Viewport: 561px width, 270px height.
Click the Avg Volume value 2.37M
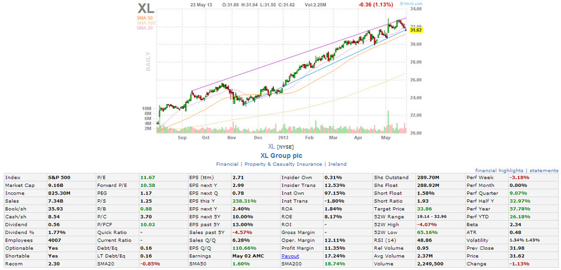(x=425, y=256)
